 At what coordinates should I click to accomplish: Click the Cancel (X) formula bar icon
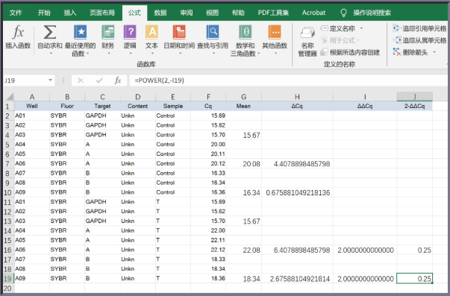[x=81, y=81]
